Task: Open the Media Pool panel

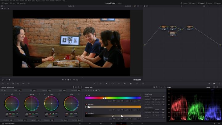Action: [x=22, y=3]
